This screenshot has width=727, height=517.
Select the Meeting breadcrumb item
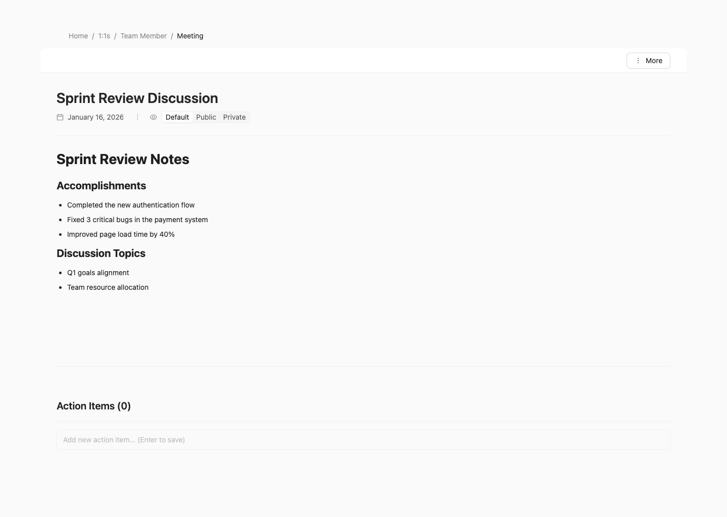pos(190,36)
